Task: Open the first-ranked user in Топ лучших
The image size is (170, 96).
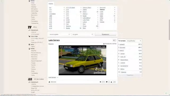Action: 122,45
